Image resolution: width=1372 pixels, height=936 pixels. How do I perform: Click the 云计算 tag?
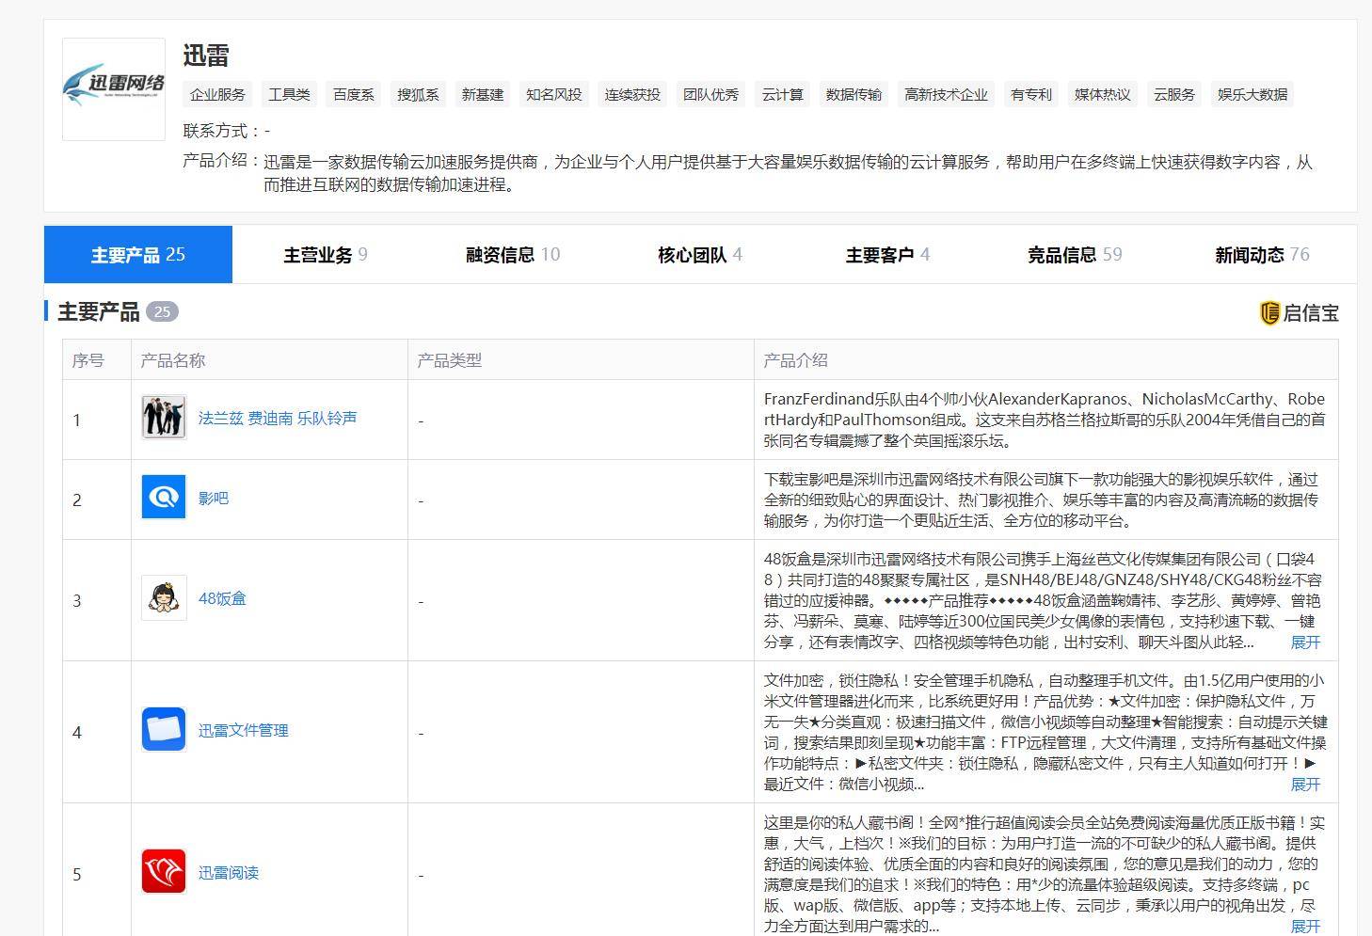click(783, 94)
